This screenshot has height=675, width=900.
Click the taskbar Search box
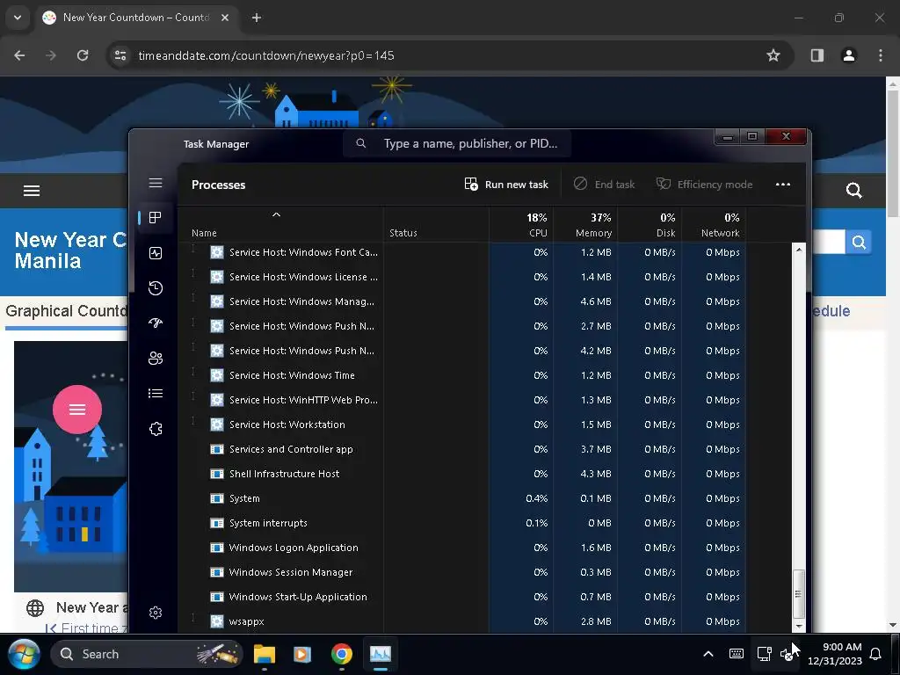pyautogui.click(x=147, y=654)
